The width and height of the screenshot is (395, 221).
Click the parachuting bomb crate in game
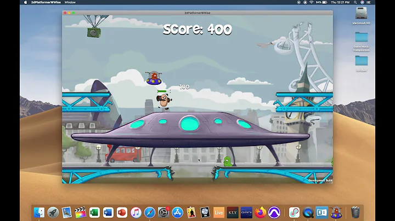click(94, 32)
